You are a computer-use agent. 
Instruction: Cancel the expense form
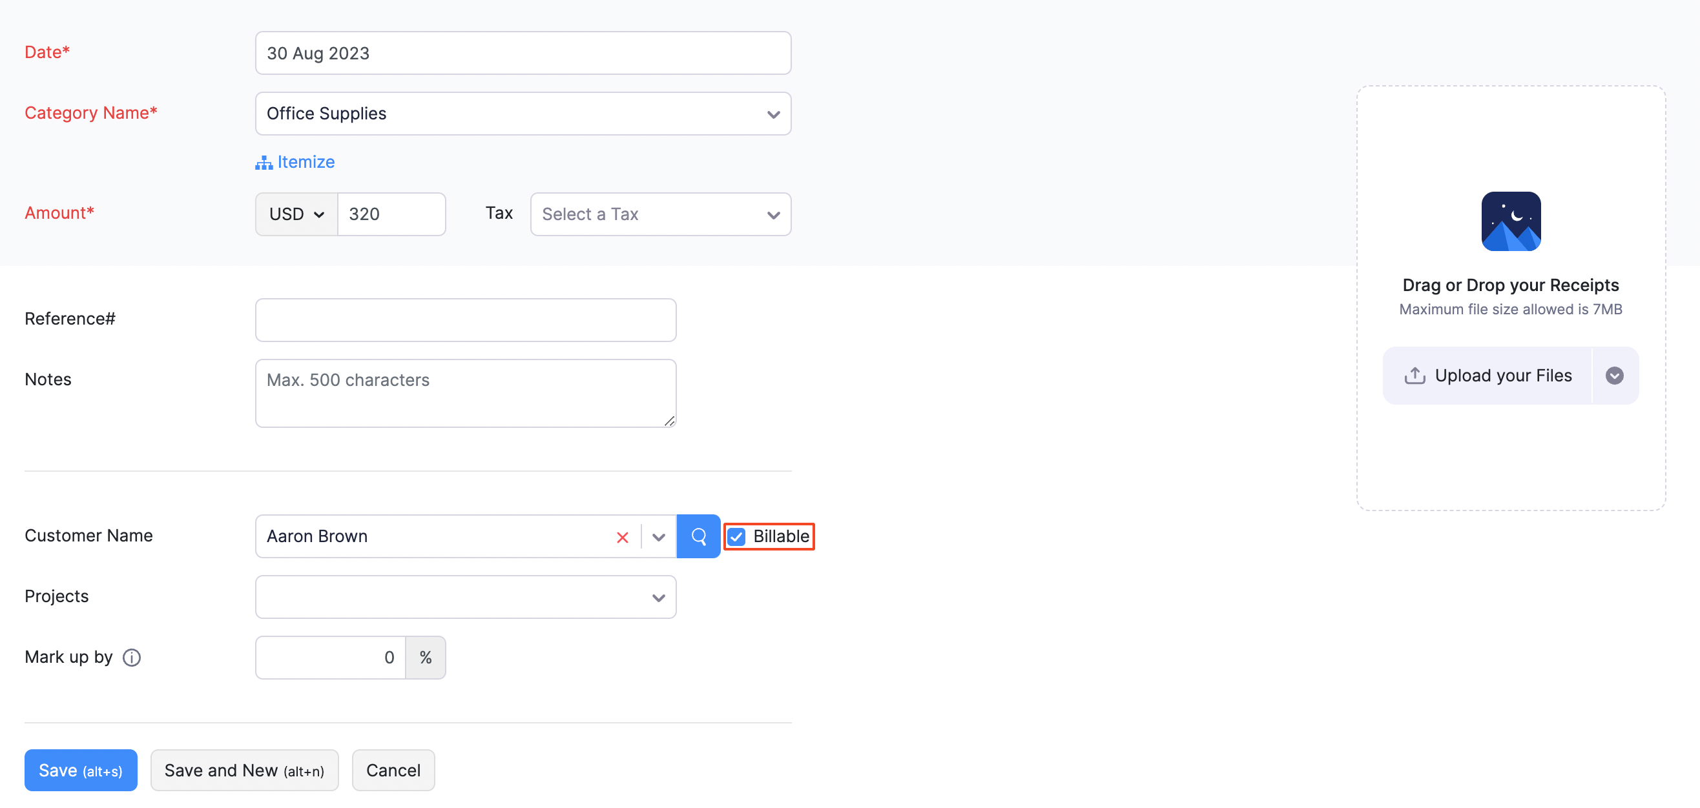393,770
